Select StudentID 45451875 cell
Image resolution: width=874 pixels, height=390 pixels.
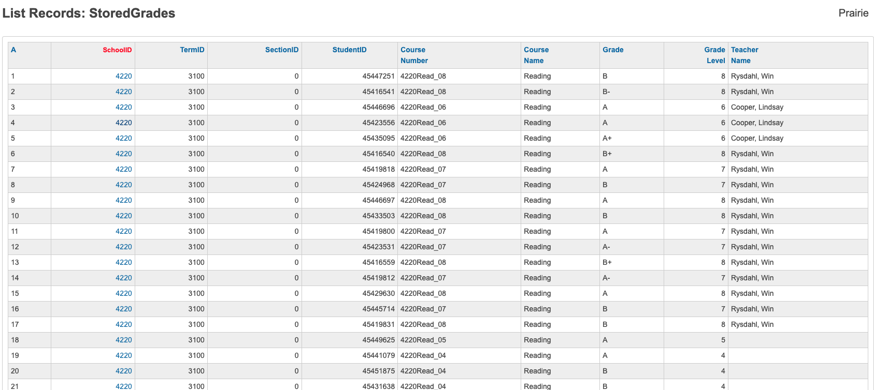click(350, 371)
